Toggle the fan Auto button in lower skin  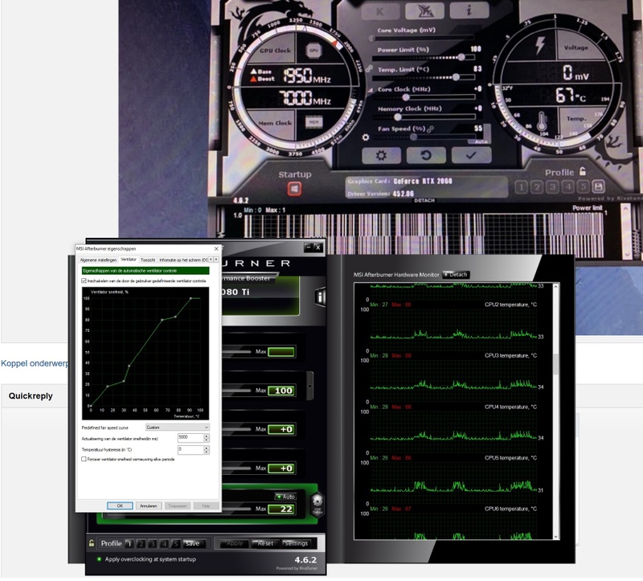click(x=285, y=497)
